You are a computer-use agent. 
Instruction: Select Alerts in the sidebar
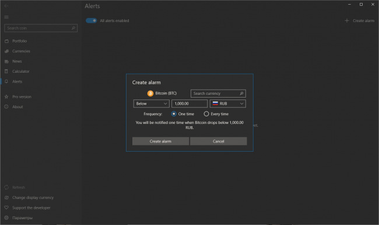point(17,81)
